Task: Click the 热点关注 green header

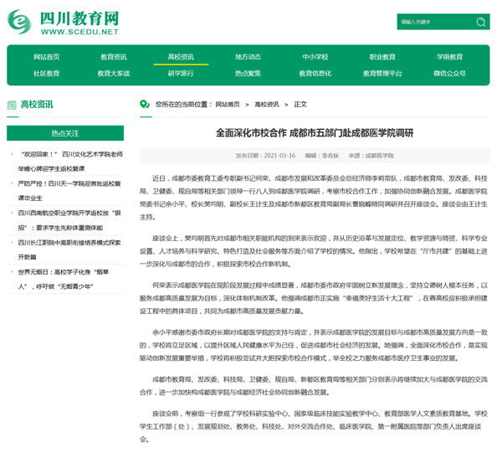Action: pyautogui.click(x=65, y=133)
